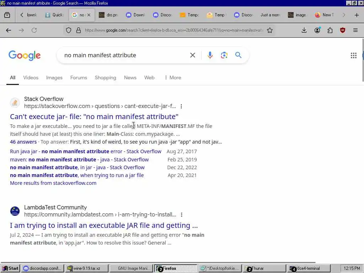This screenshot has width=364, height=273.
Task: Switch to News results tab
Action: 130,78
